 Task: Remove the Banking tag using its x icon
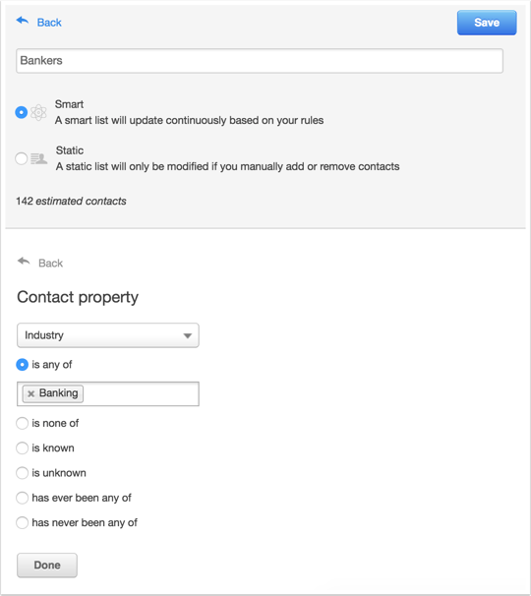click(31, 393)
